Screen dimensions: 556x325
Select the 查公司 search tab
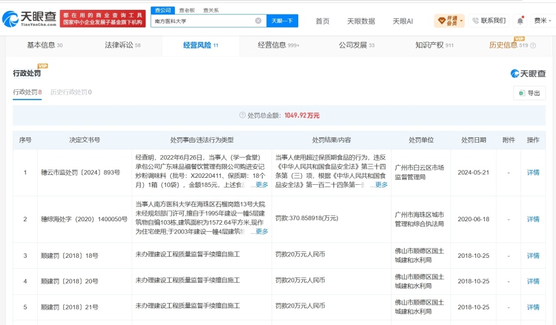pos(163,10)
